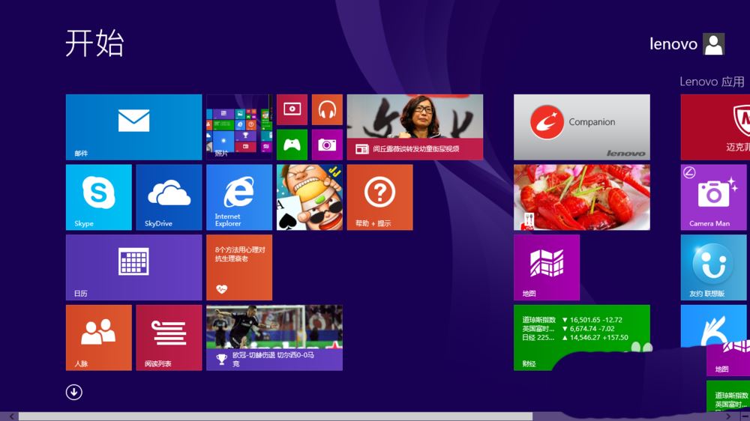Image resolution: width=750 pixels, height=421 pixels.
Task: Open the magenta camera tile
Action: [x=327, y=145]
